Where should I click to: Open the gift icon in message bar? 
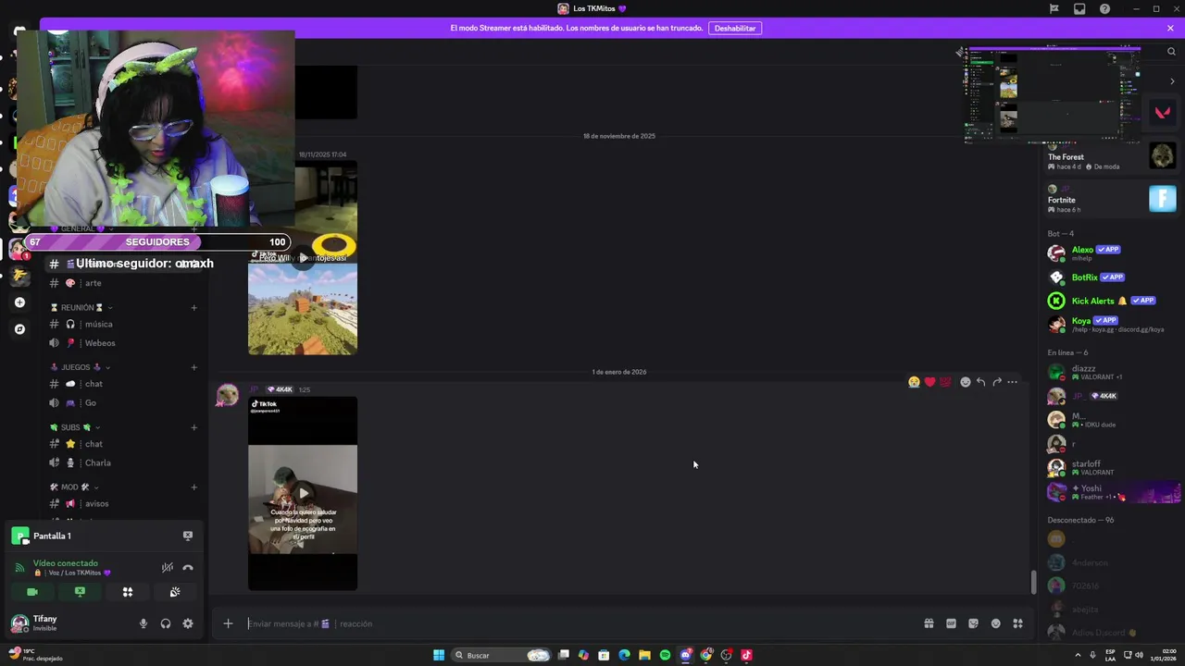[929, 623]
